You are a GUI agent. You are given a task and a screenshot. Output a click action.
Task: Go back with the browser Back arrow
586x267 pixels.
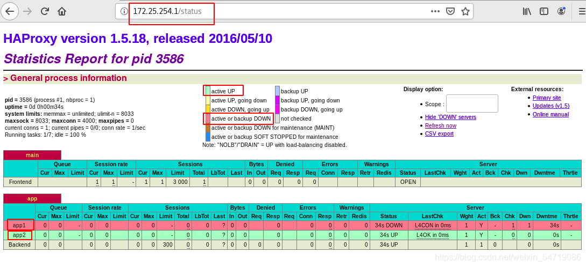click(9, 12)
